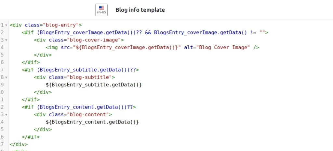Fold the blog-subtitle div block
The width and height of the screenshot is (333, 151).
coord(6,77)
